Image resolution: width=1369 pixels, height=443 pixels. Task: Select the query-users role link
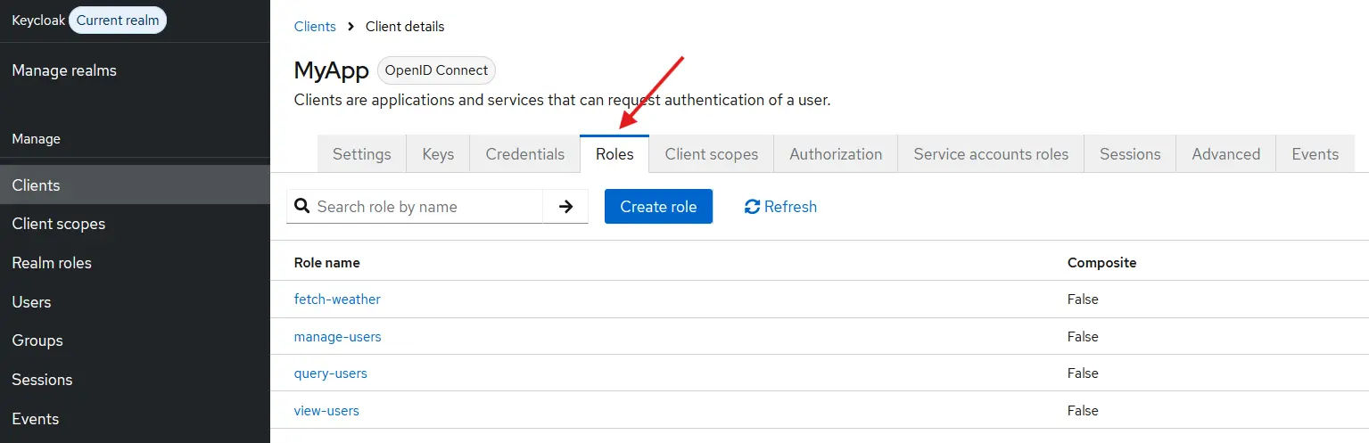click(330, 373)
